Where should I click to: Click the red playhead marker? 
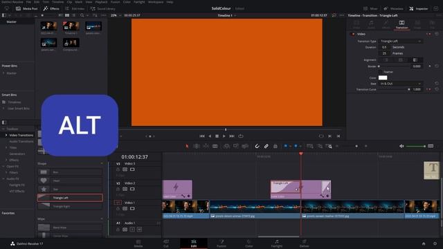[x=301, y=154]
